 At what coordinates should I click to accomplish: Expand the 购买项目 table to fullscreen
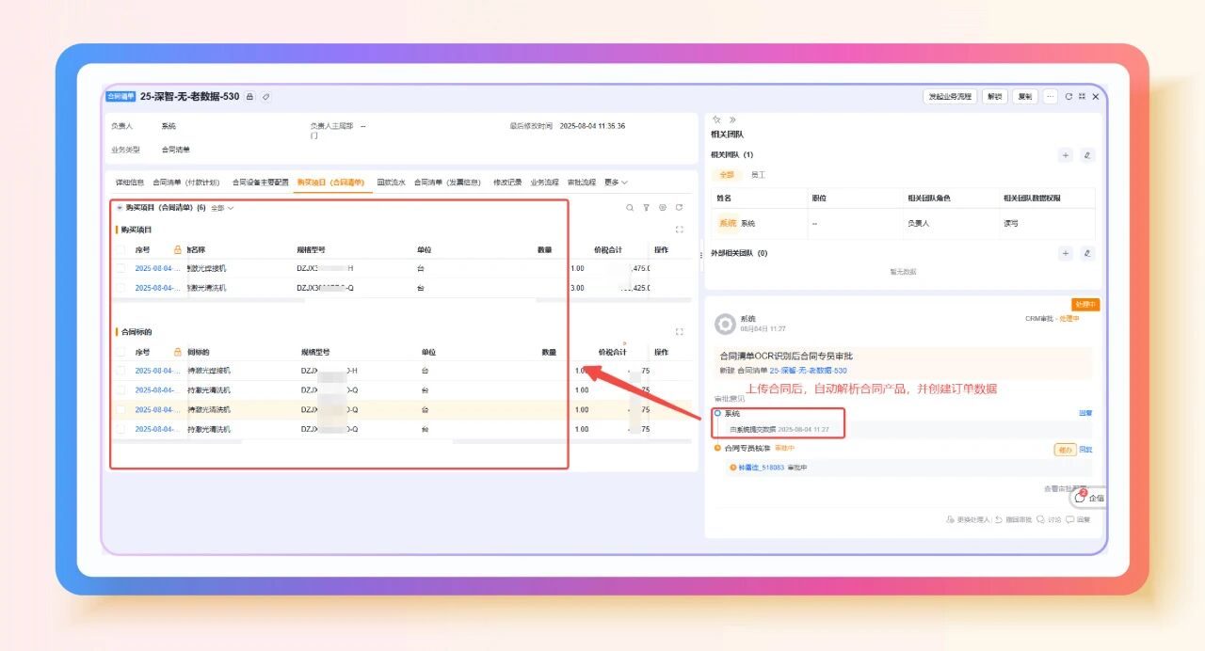pyautogui.click(x=680, y=230)
